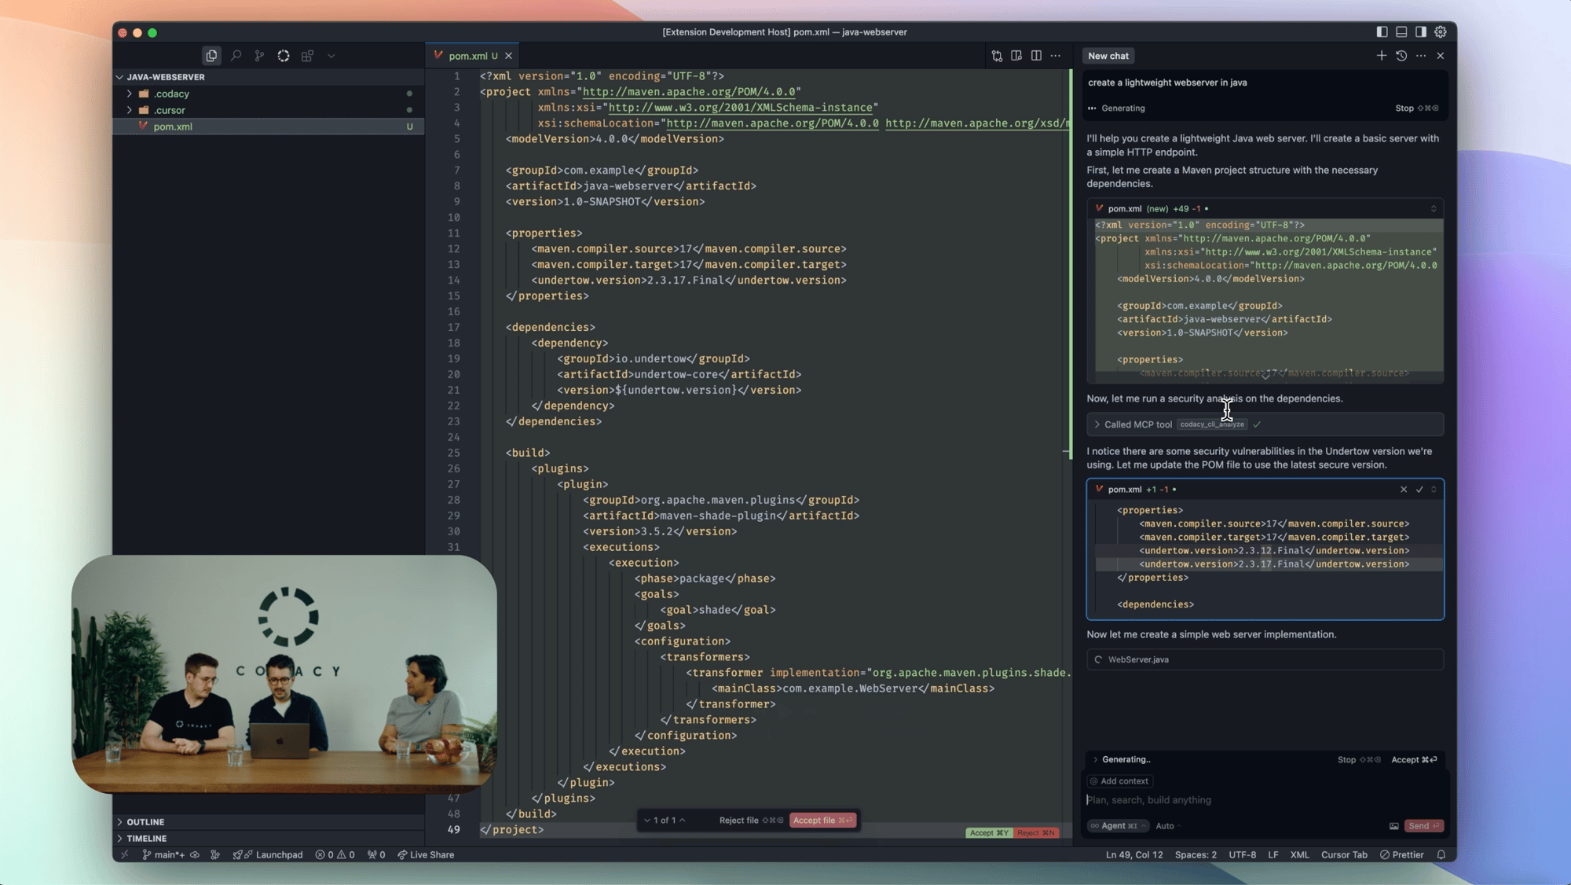Open remote window indicator in status bar
The image size is (1571, 885).
(x=124, y=855)
